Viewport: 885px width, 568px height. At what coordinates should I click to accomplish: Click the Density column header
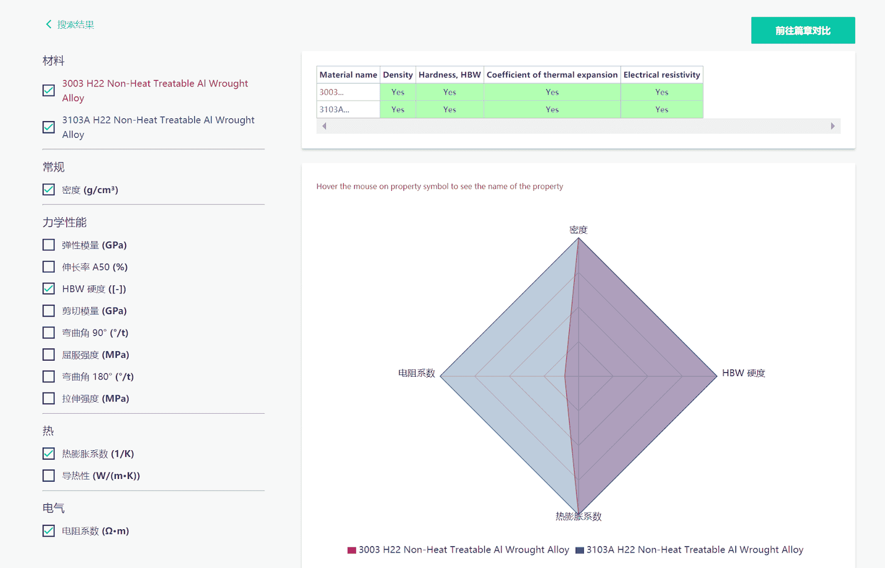point(398,75)
